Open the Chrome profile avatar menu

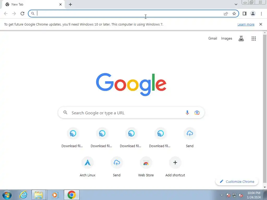point(253,14)
